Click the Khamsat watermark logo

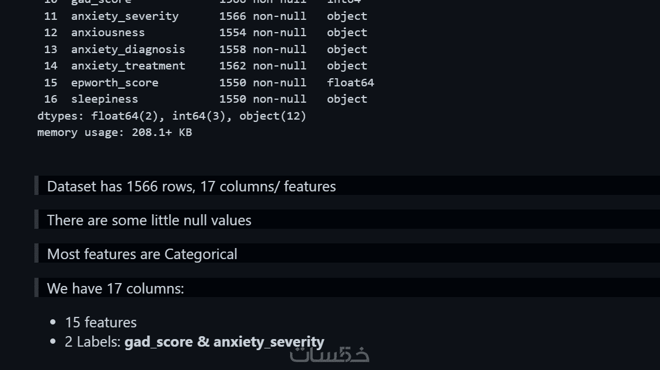tap(330, 354)
